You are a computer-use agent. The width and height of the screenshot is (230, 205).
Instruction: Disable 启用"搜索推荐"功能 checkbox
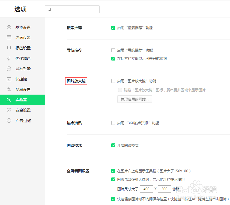click(x=113, y=28)
